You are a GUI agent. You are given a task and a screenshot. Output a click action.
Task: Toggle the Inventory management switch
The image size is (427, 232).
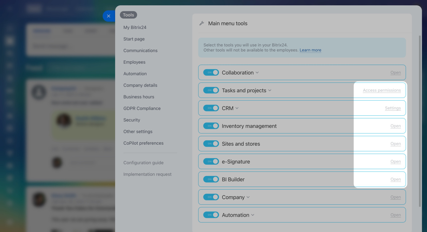pyautogui.click(x=211, y=126)
